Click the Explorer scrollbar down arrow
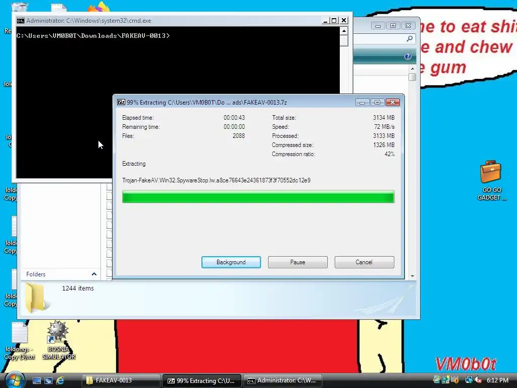517x388 pixels. [412, 276]
